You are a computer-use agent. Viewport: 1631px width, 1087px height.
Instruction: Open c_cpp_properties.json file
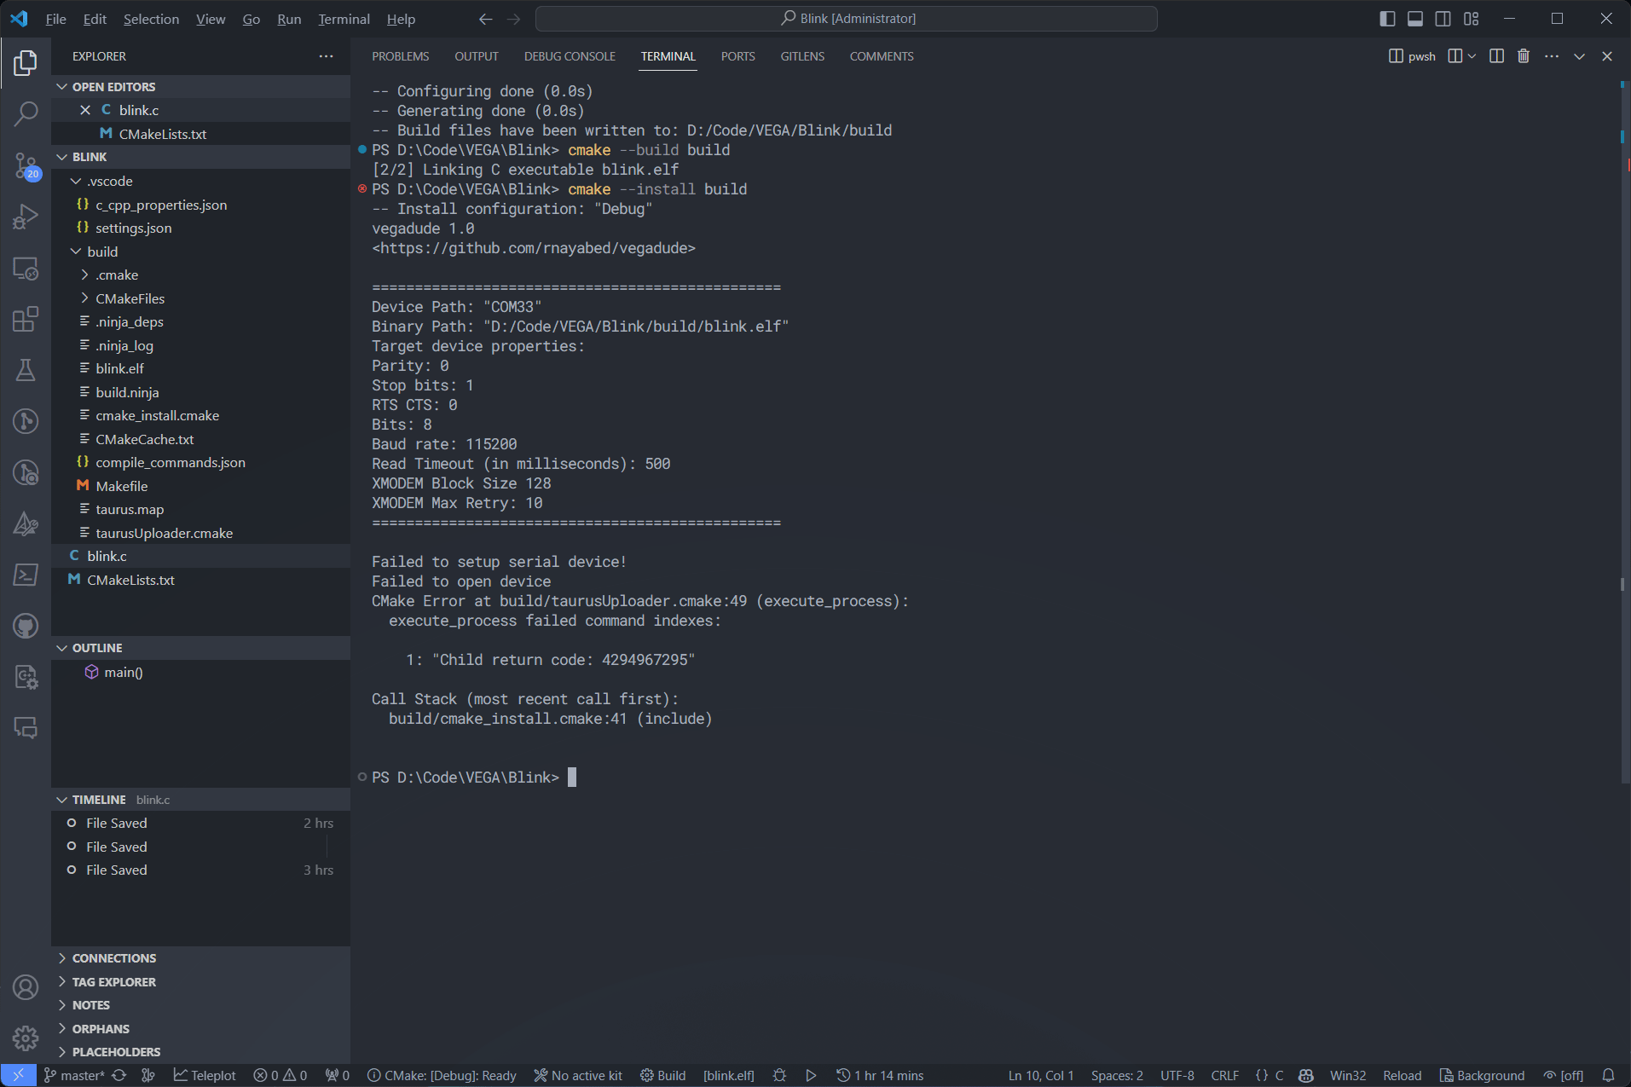point(200,205)
